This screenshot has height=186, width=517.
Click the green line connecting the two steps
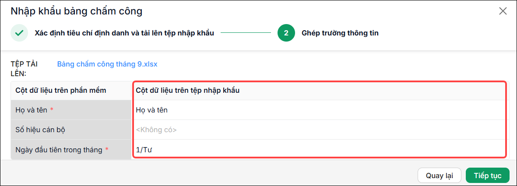click(246, 33)
